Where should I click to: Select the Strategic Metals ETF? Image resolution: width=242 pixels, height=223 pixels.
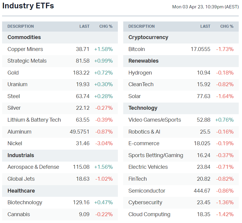[x=27, y=61]
